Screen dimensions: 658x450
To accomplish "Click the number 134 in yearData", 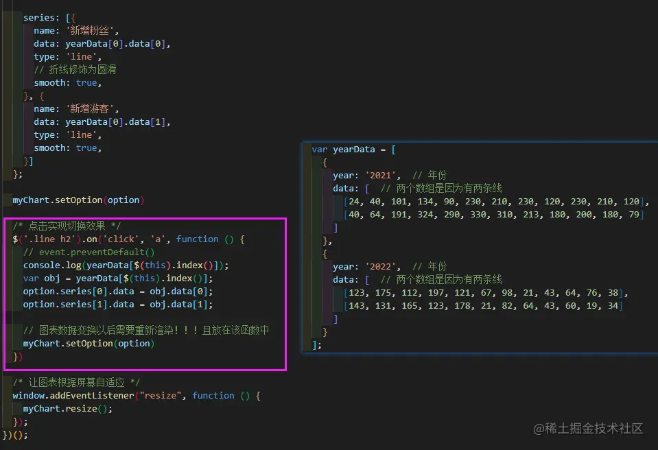I will [425, 202].
